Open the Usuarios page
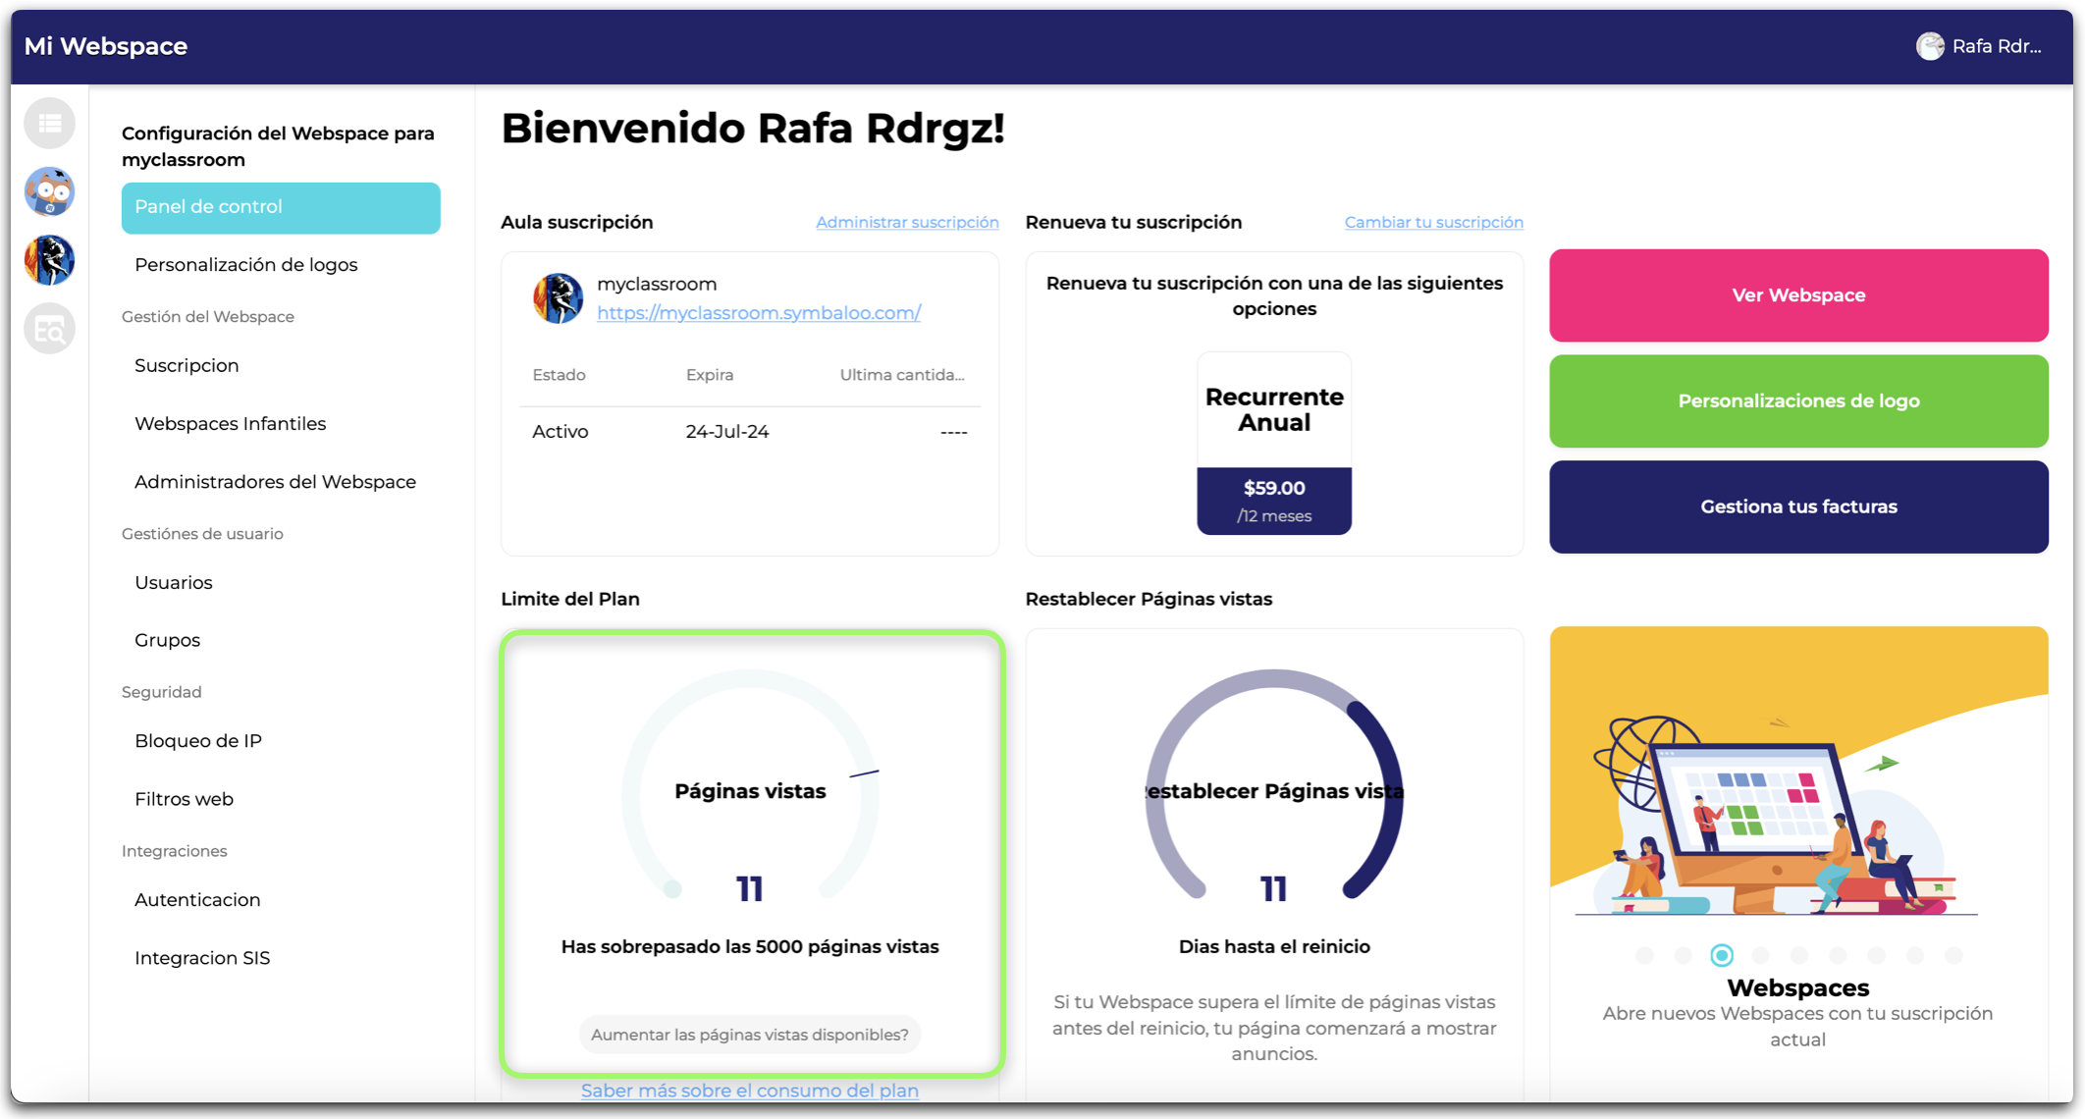Viewport: 2085px width, 1119px height. pos(173,583)
